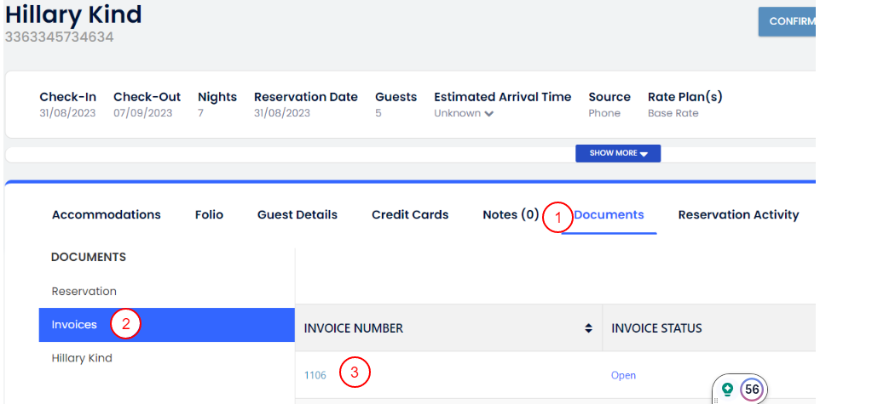Expand reservation details with SHOW MORE
The width and height of the screenshot is (872, 404).
[x=618, y=153]
